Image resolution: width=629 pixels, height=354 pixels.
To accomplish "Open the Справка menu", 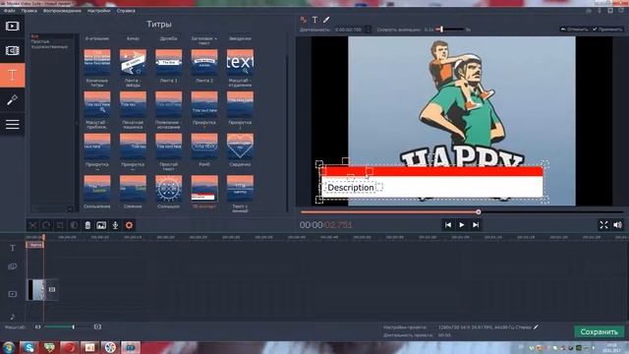I will [126, 11].
